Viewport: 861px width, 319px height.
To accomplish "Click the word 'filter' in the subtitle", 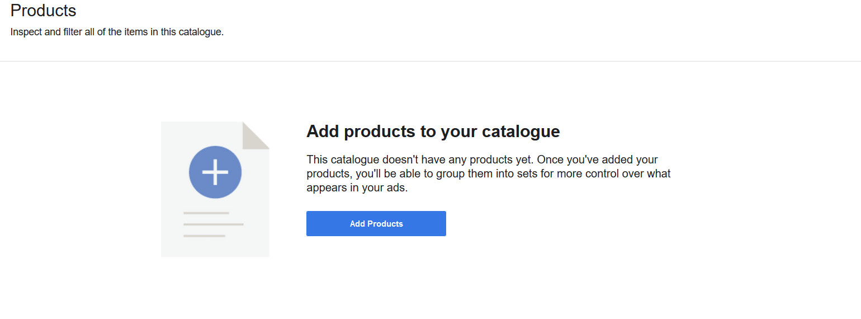I will click(x=73, y=32).
